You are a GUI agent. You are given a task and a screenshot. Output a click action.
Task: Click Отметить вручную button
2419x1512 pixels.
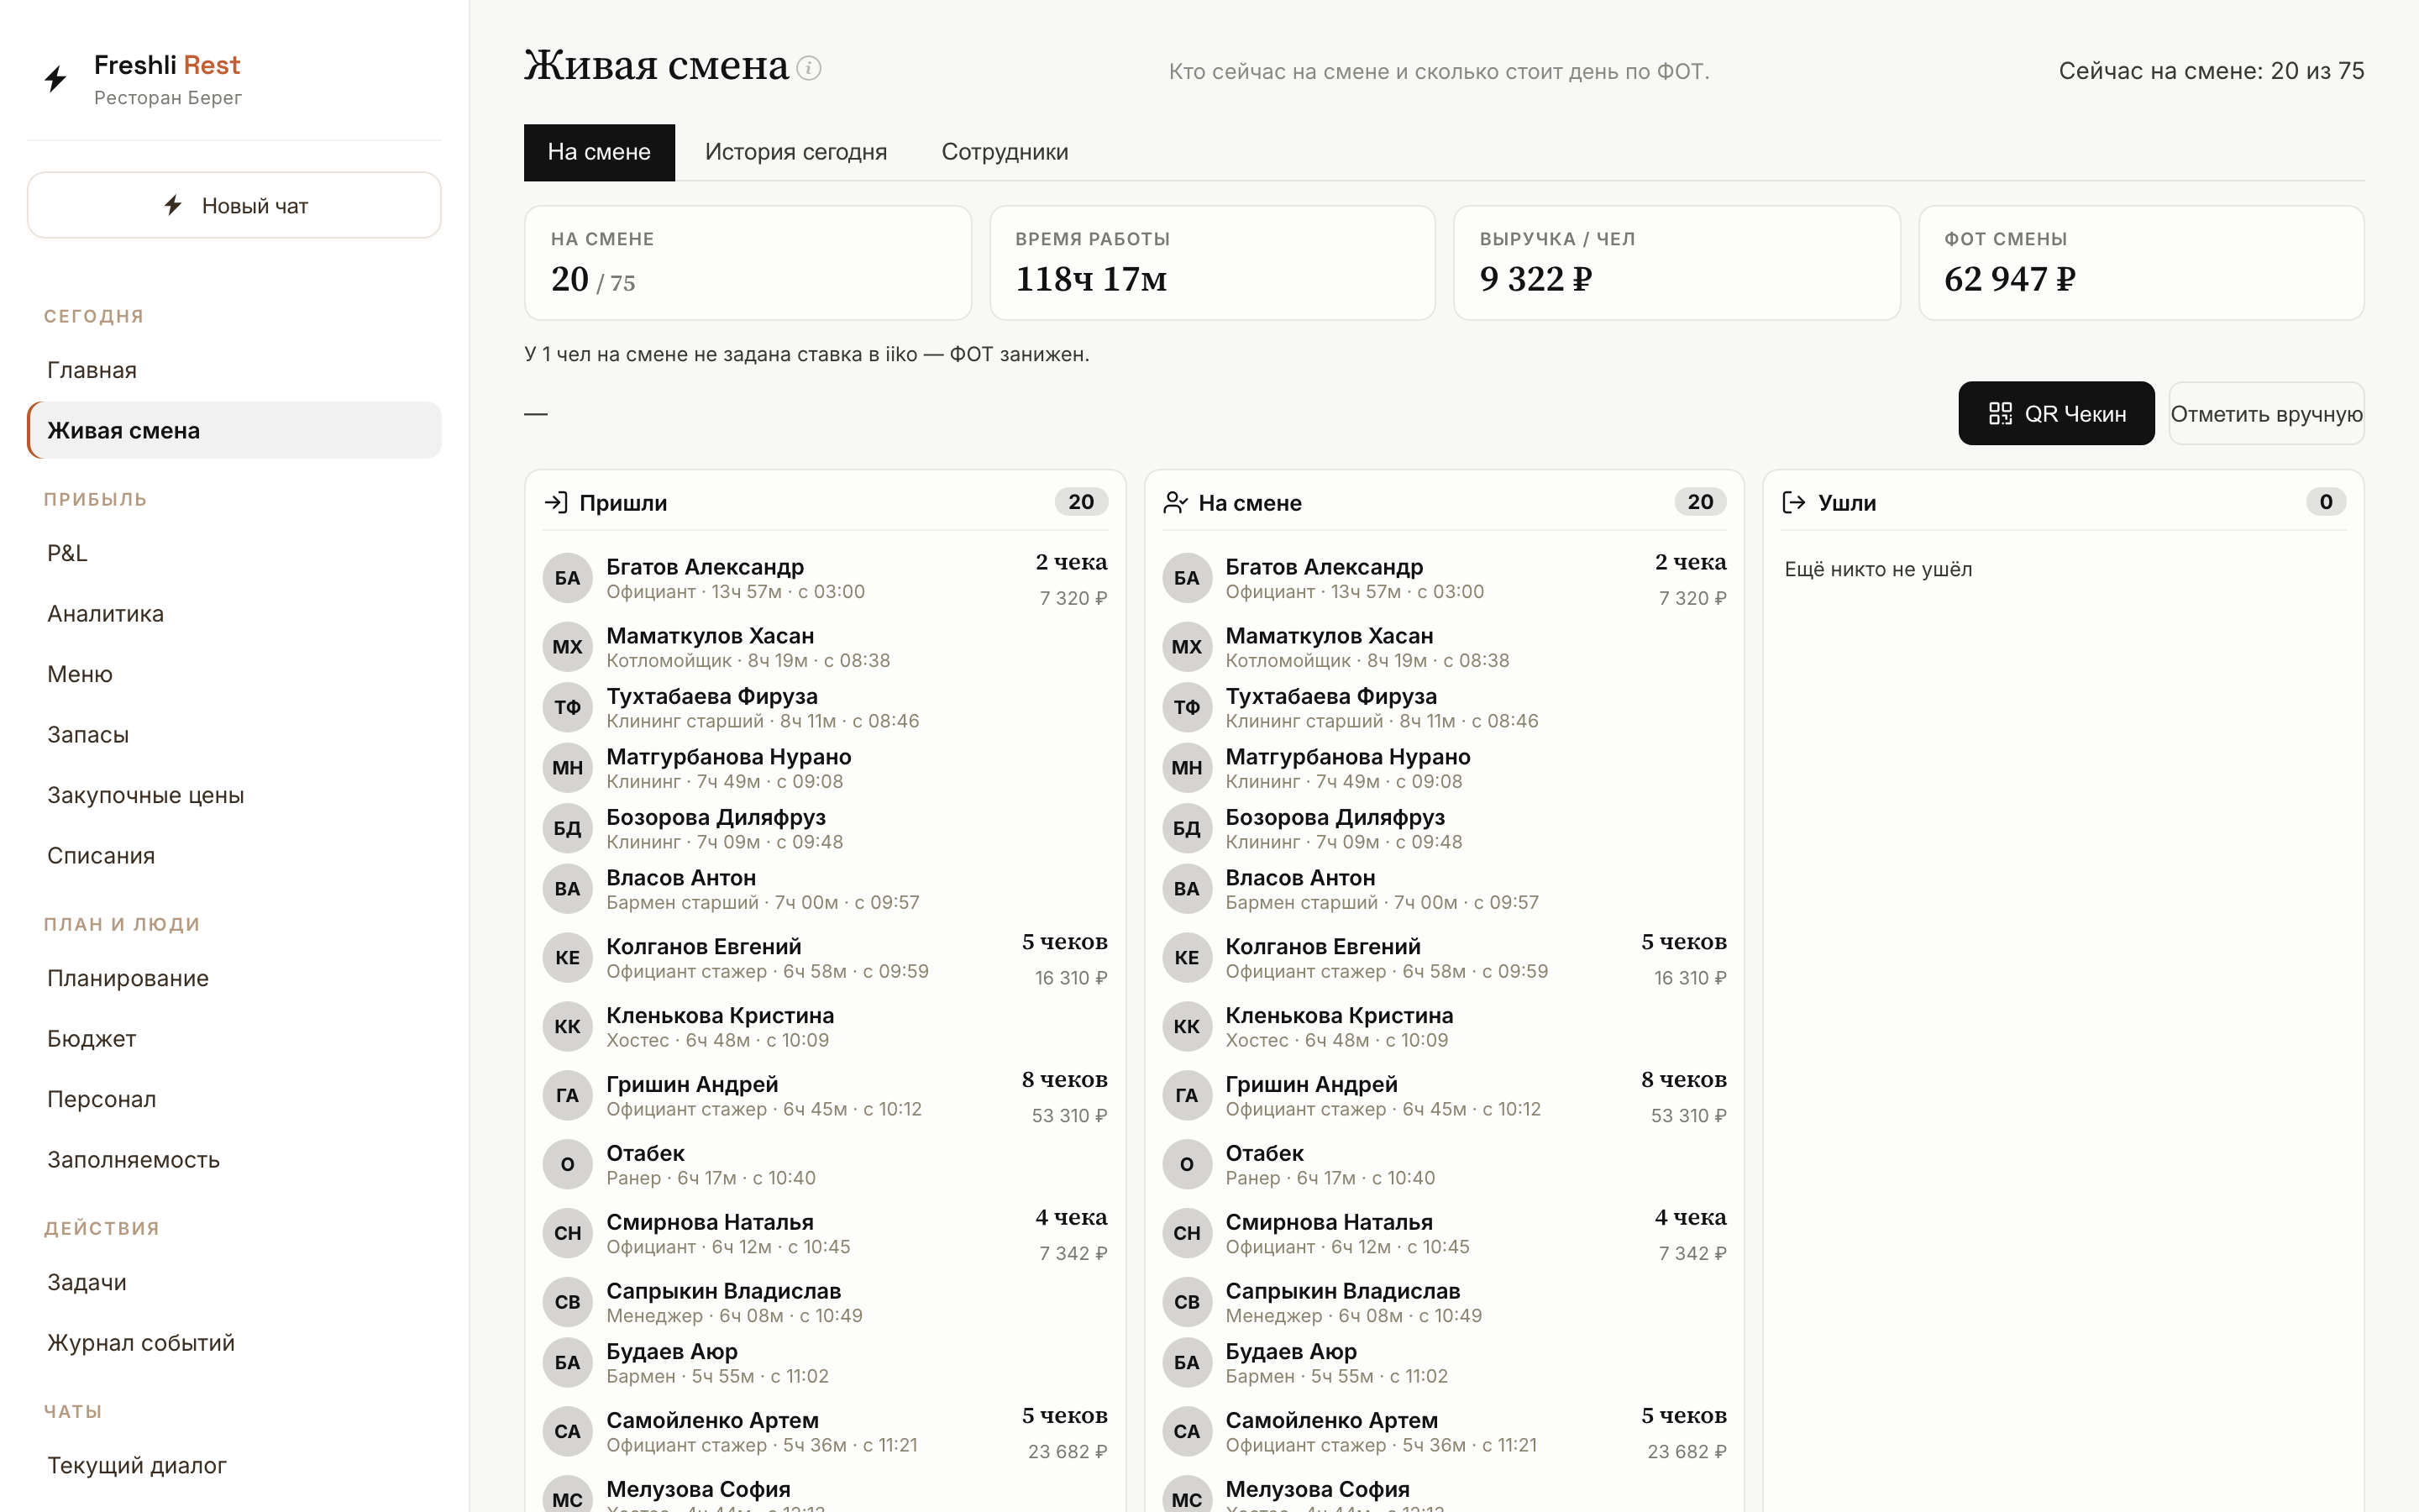click(x=2266, y=413)
